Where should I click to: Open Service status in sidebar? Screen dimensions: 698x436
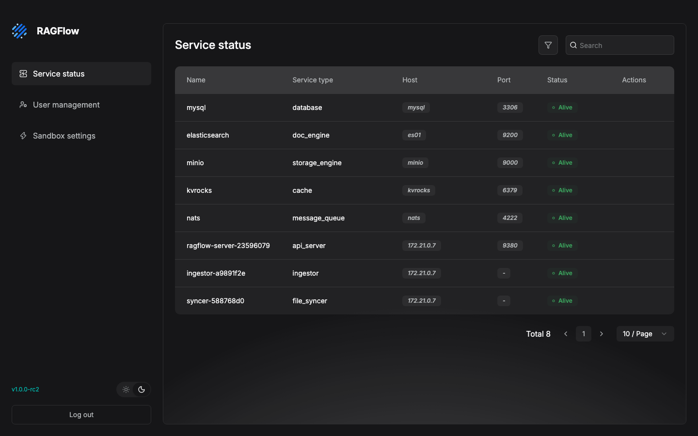tap(81, 74)
